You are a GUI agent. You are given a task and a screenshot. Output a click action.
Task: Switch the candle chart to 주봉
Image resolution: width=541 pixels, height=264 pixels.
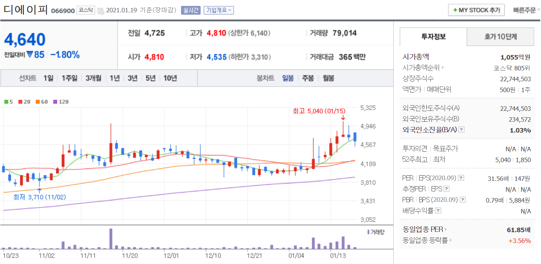(308, 78)
